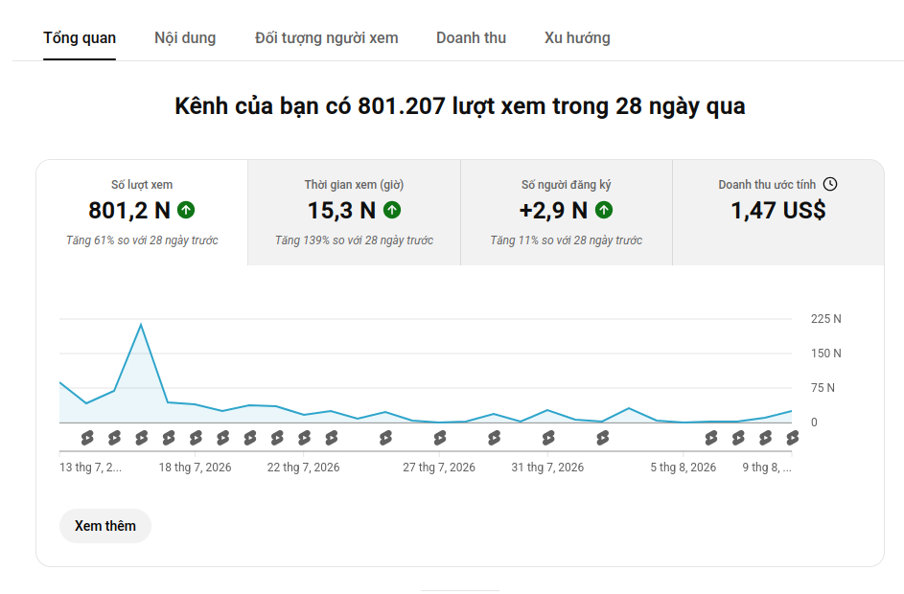
Task: Click the Shorts marker for 29 thg 7
Action: [494, 439]
